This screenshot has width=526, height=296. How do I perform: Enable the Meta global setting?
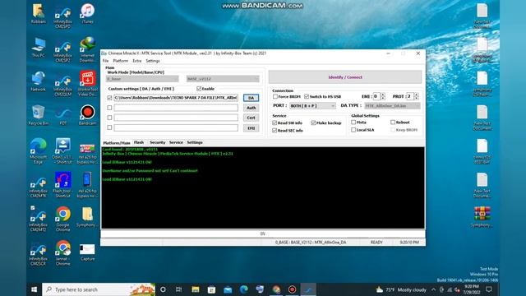tap(353, 123)
